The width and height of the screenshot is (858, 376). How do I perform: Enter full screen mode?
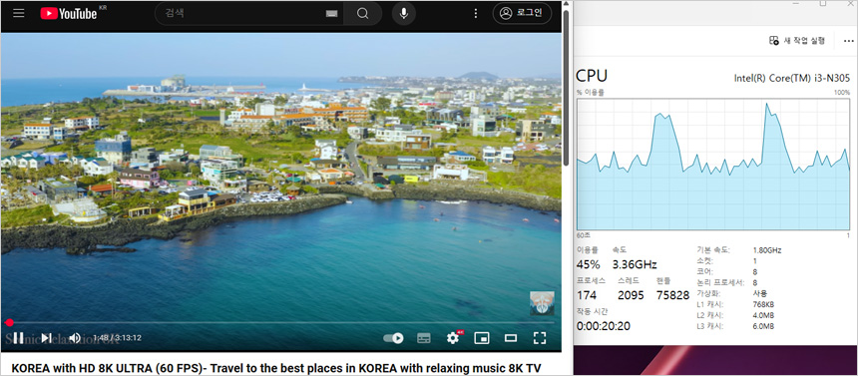(540, 338)
